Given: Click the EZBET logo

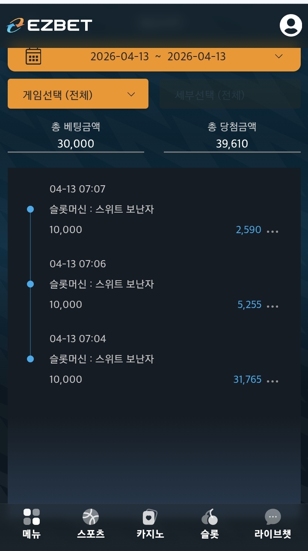Looking at the screenshot, I should 50,25.
